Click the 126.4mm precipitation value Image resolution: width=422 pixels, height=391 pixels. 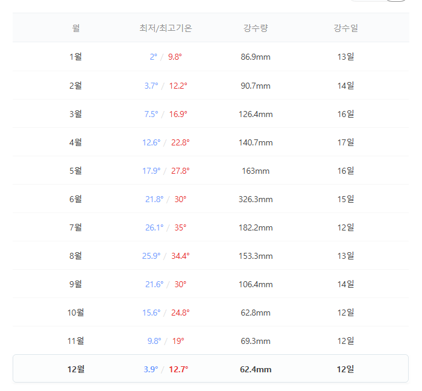(256, 114)
